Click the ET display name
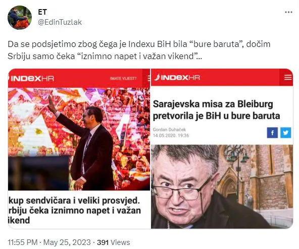This screenshot has height=249, width=299. (42, 12)
